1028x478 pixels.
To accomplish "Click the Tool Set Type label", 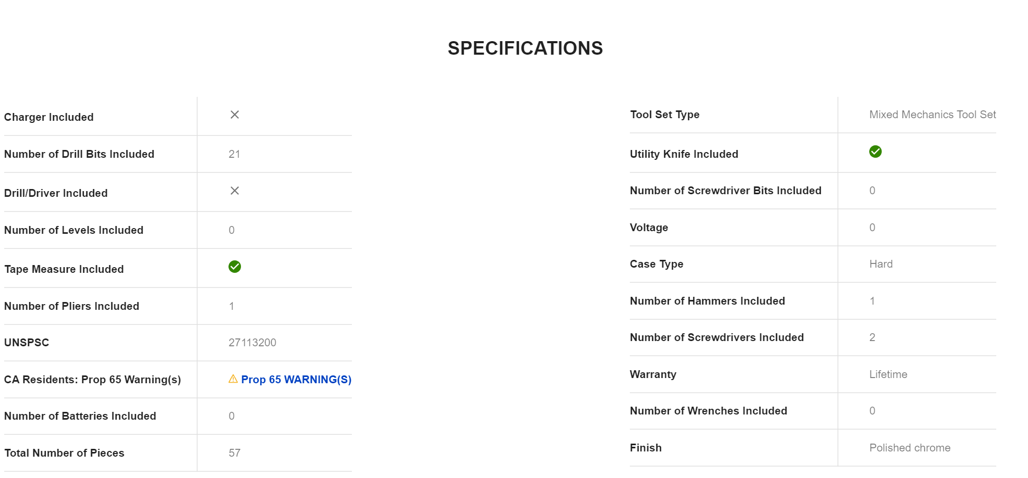I will 665,115.
